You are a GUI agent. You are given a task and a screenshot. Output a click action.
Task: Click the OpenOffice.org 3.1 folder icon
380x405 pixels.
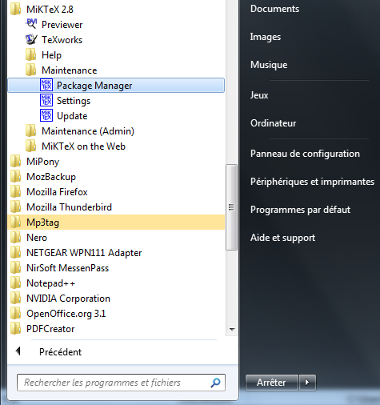[x=16, y=313]
